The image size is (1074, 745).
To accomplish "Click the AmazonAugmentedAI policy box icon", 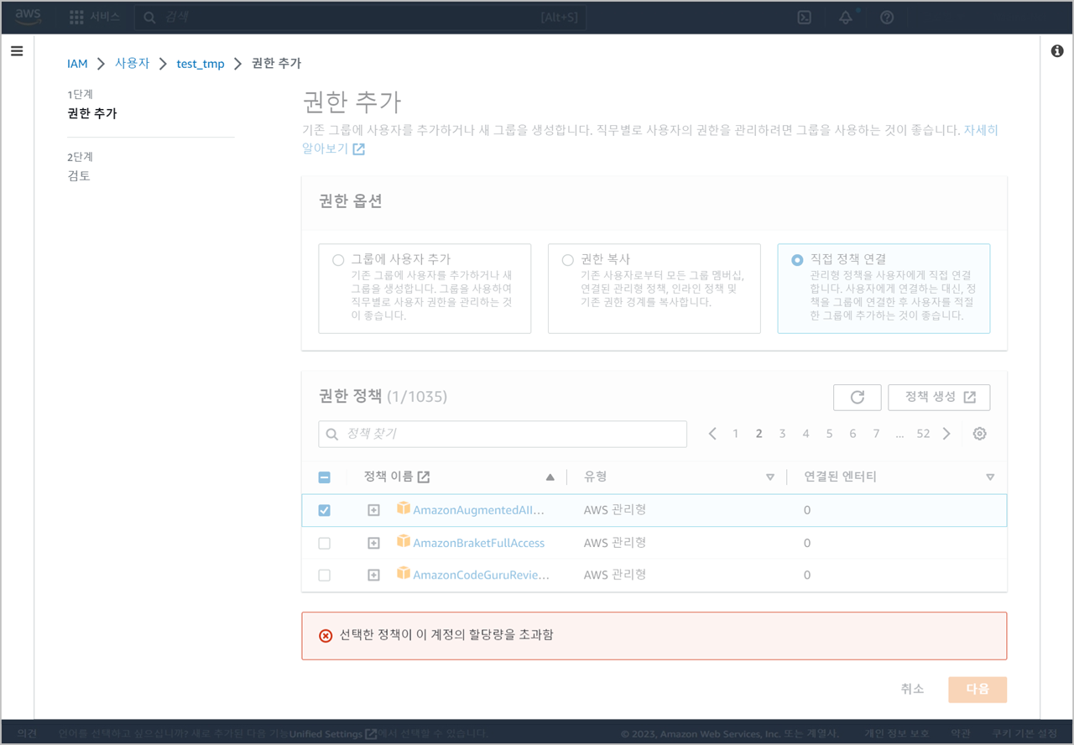I will (x=404, y=508).
